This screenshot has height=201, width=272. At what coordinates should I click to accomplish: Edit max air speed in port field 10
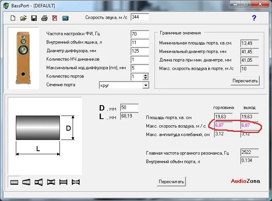250,69
